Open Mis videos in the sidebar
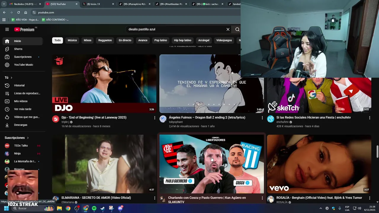This screenshot has width=379, height=213. click(23, 101)
